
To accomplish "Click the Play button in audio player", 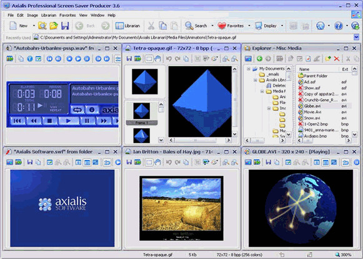I will pos(69,121).
